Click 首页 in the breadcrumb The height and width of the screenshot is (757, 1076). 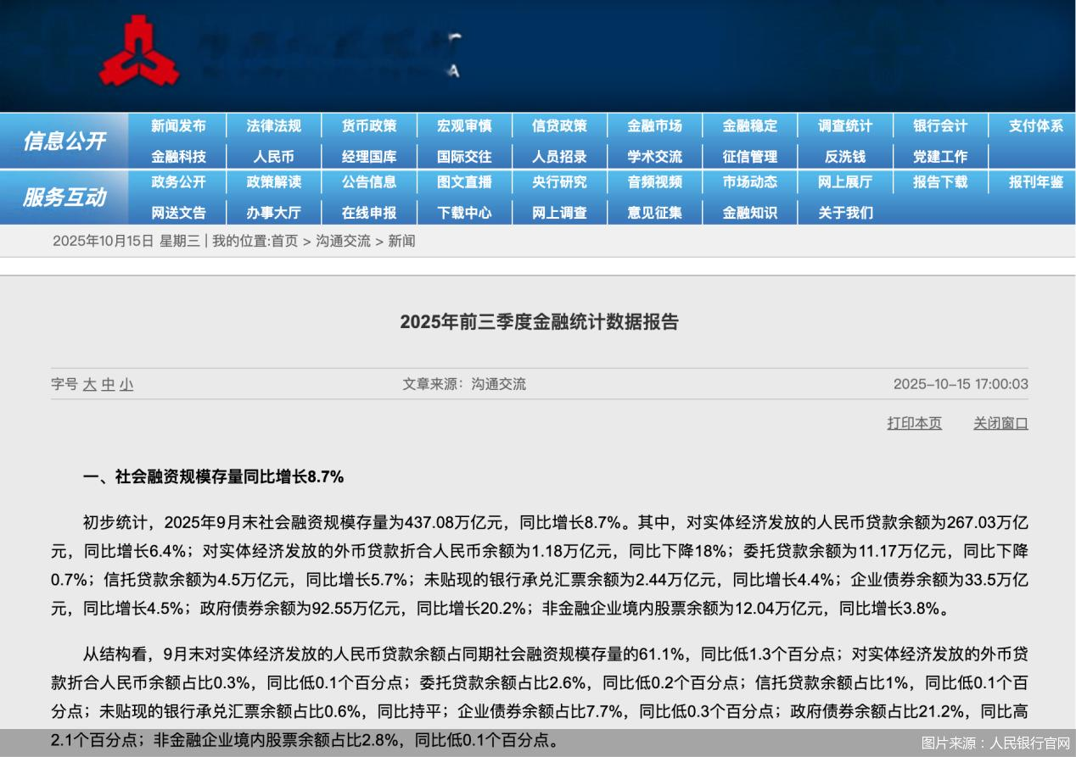pyautogui.click(x=284, y=241)
